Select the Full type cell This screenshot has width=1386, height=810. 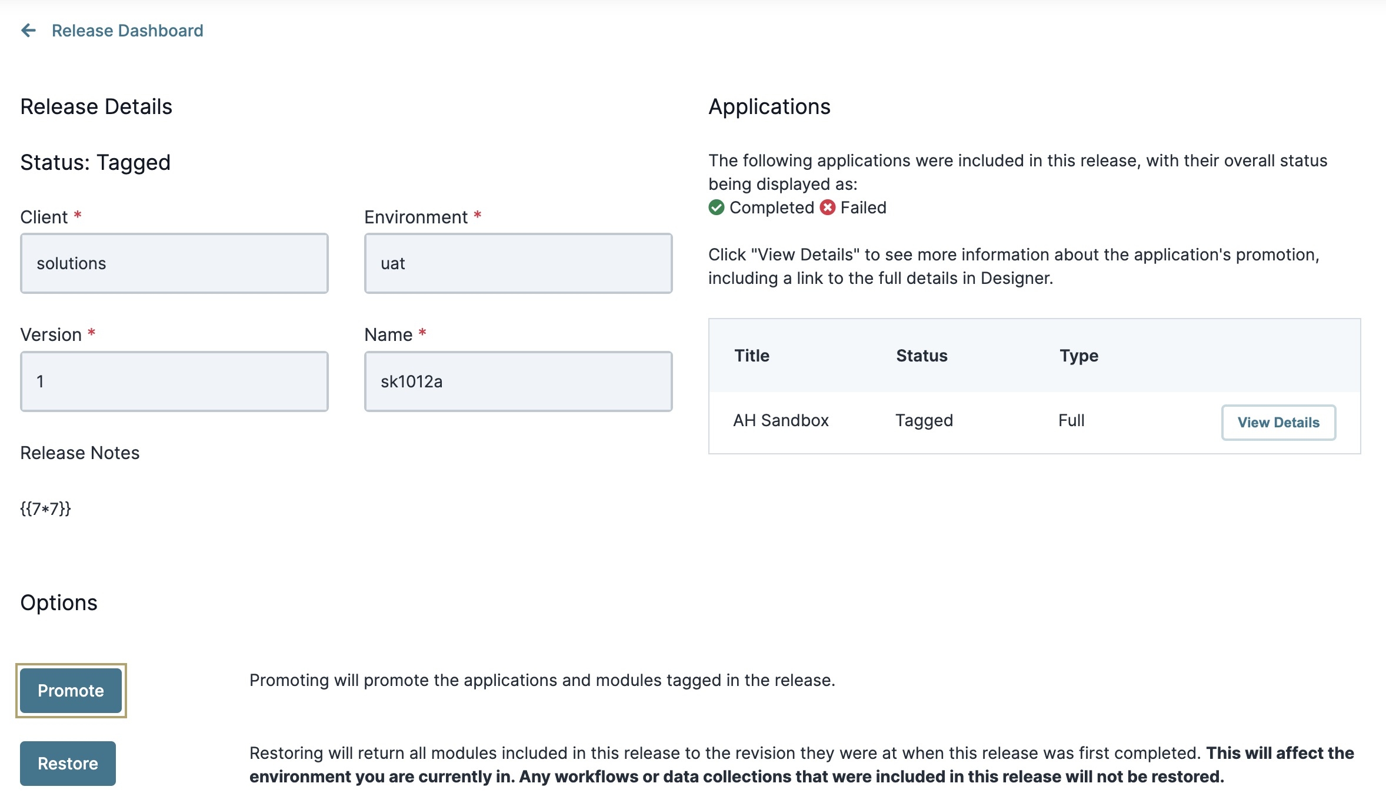pos(1071,420)
